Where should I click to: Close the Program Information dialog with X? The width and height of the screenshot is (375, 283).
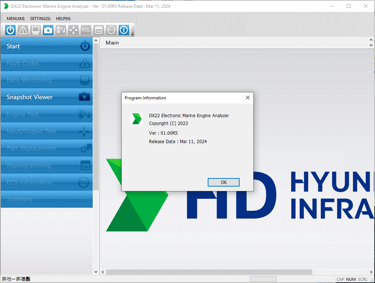[248, 98]
